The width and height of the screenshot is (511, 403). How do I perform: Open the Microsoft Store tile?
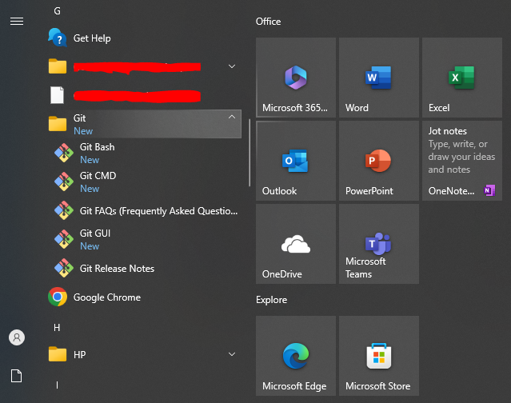click(x=379, y=356)
